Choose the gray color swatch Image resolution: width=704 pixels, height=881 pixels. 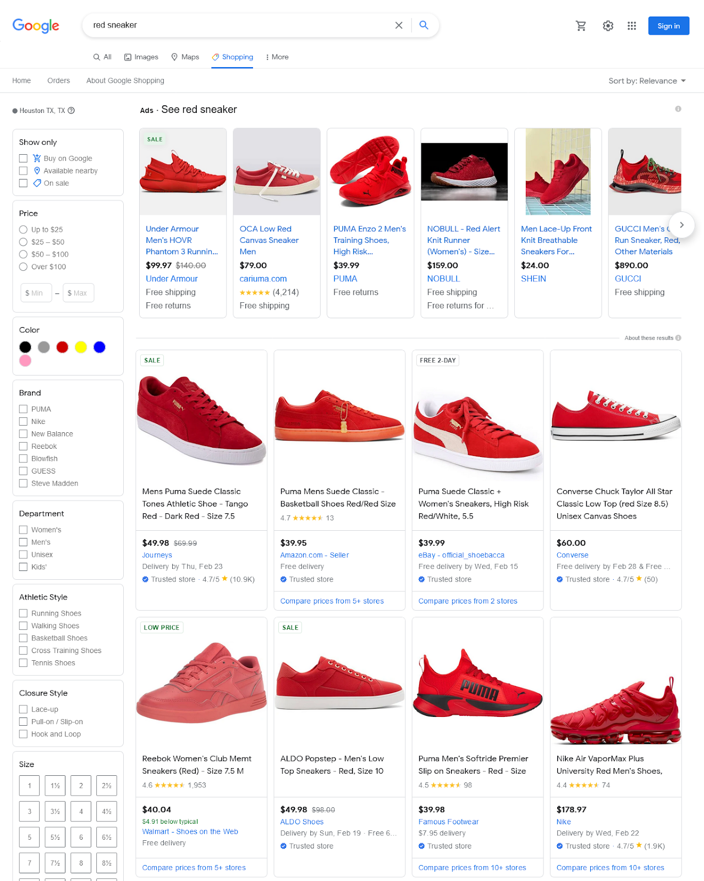coord(44,347)
